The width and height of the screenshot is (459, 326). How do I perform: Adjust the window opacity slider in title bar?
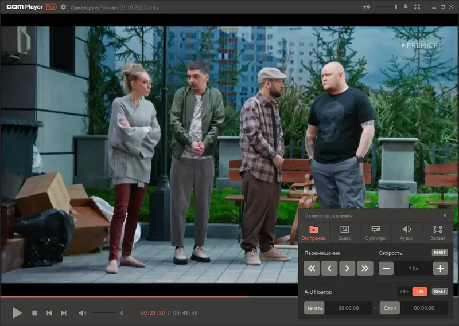387,7
